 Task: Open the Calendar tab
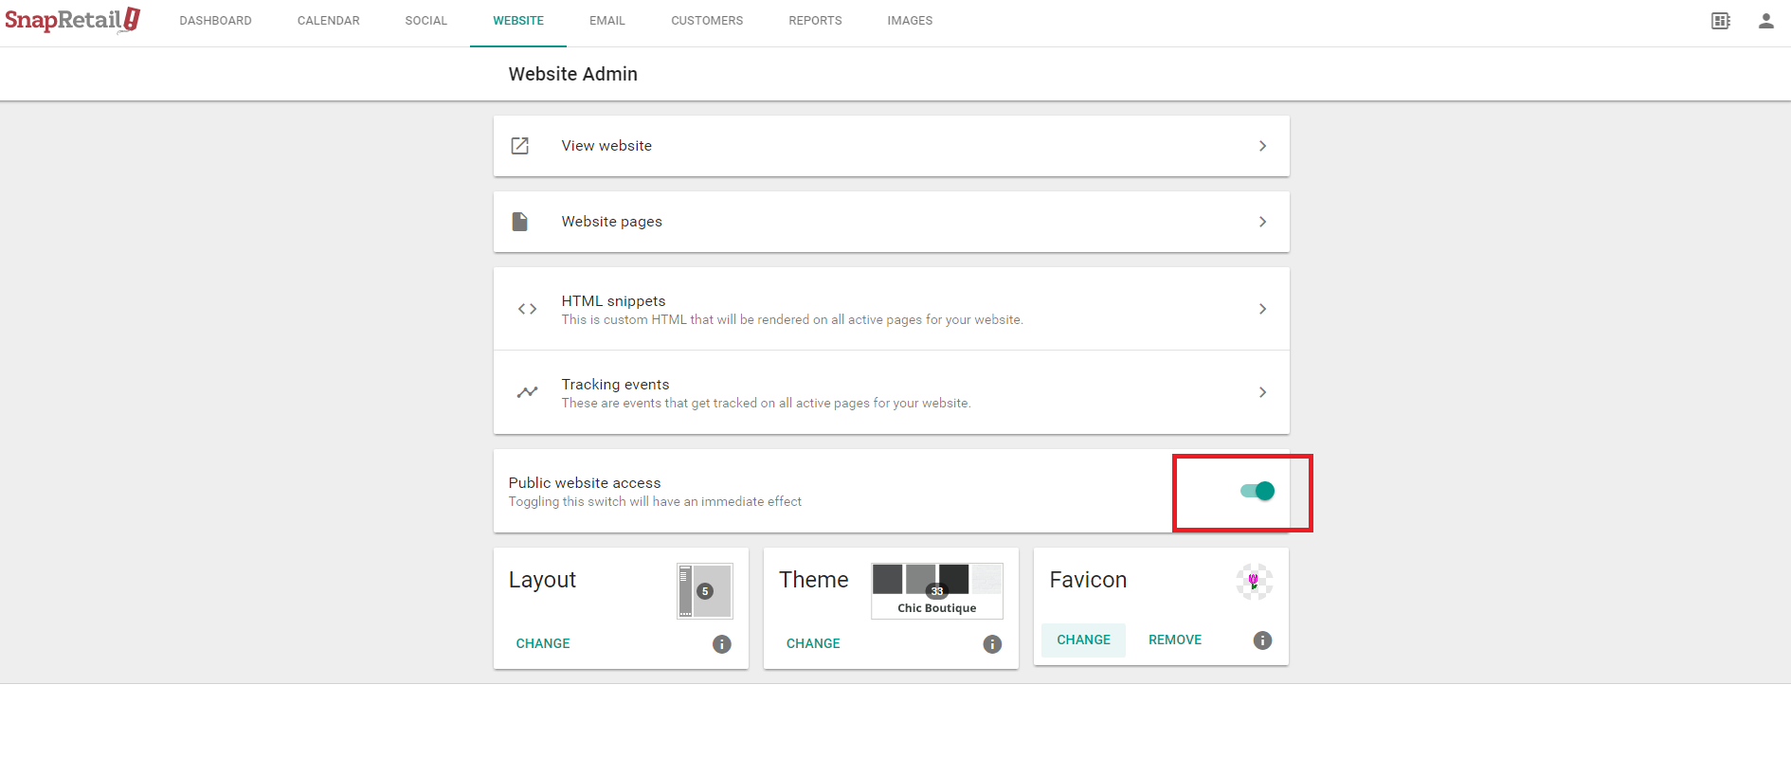point(329,21)
